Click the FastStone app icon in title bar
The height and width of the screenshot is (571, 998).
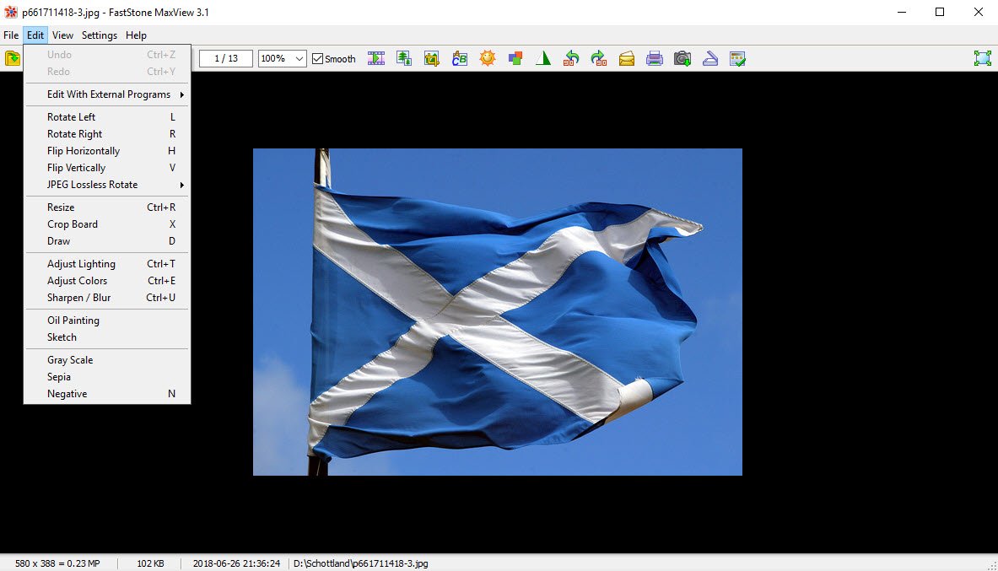click(x=11, y=12)
